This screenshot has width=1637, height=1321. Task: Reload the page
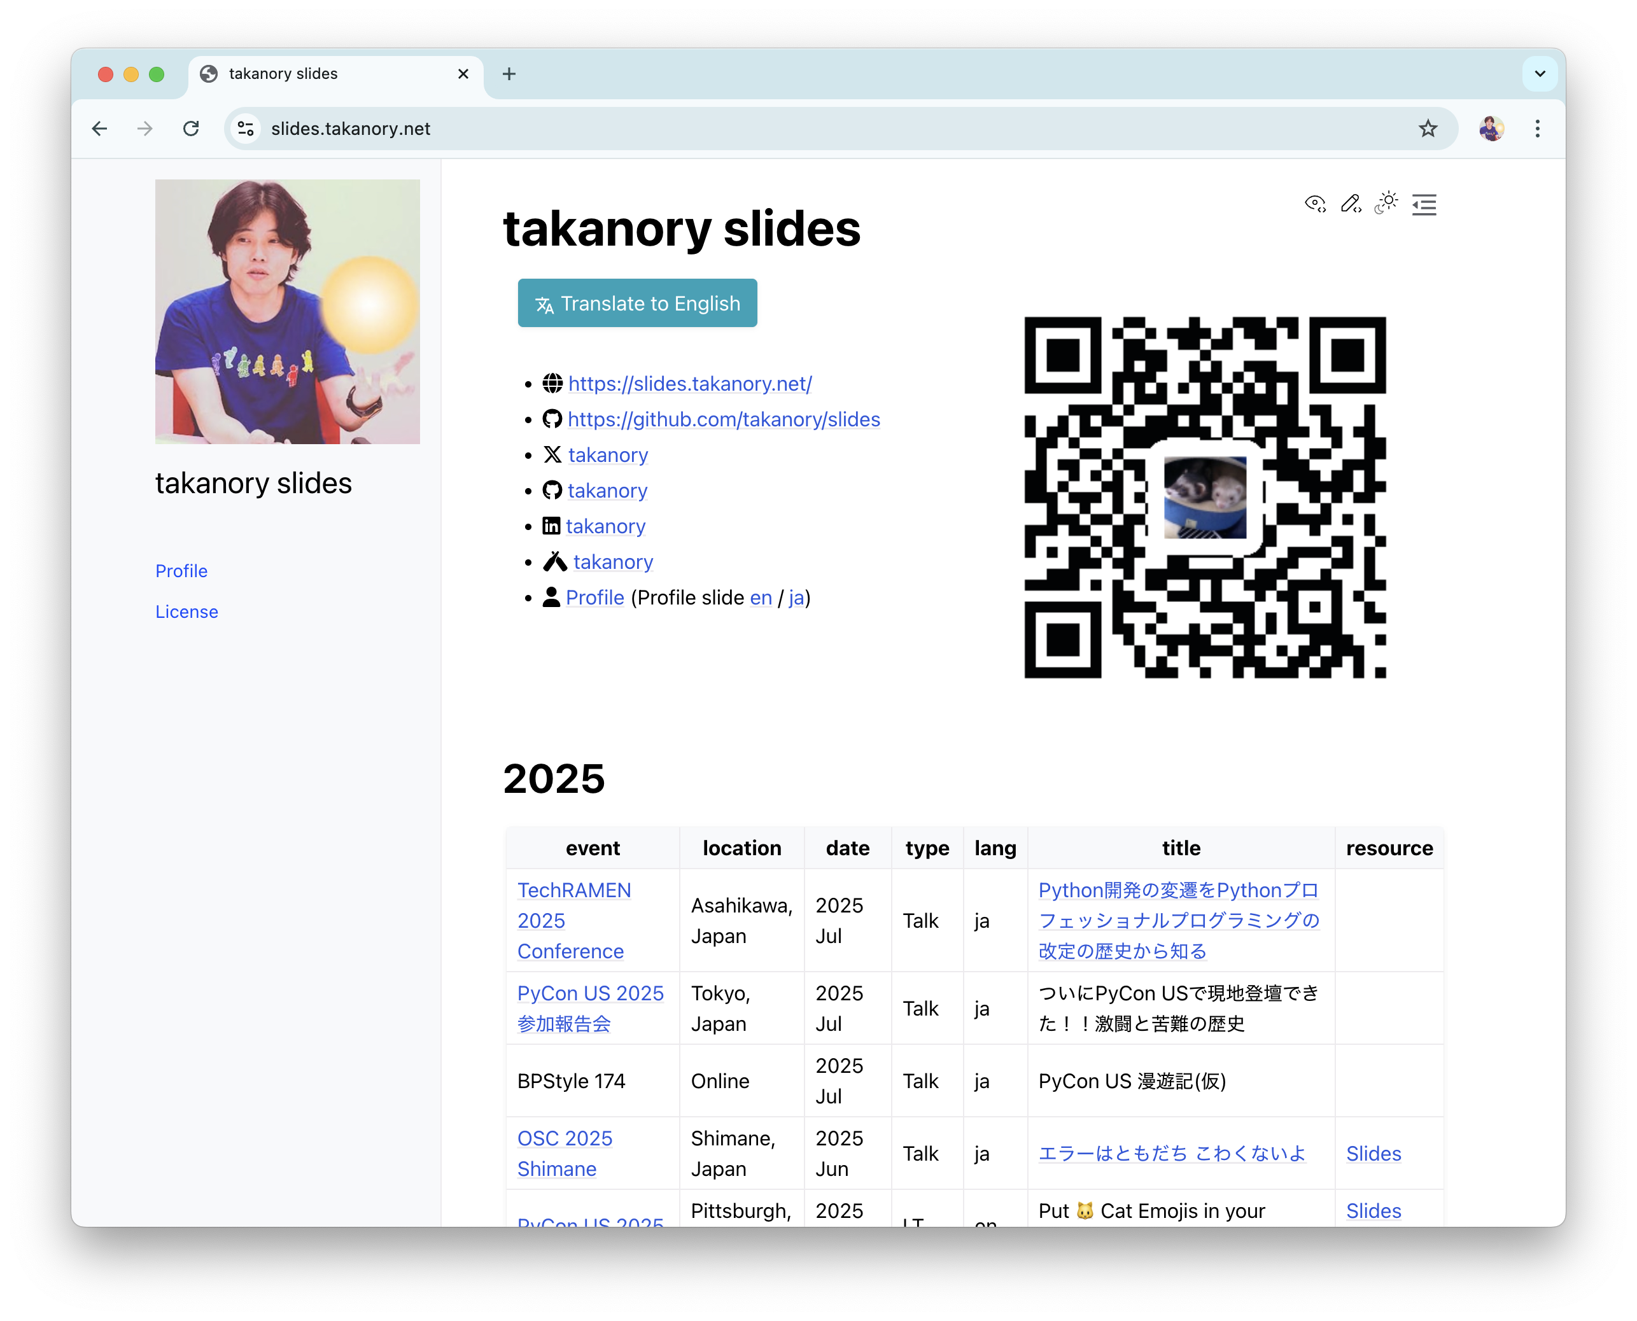pos(191,129)
